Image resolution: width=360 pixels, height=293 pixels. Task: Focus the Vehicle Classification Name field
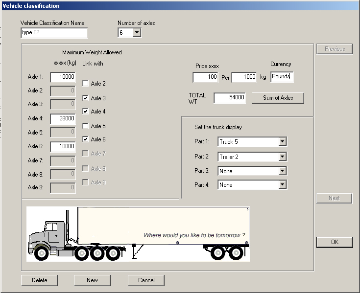pos(54,33)
